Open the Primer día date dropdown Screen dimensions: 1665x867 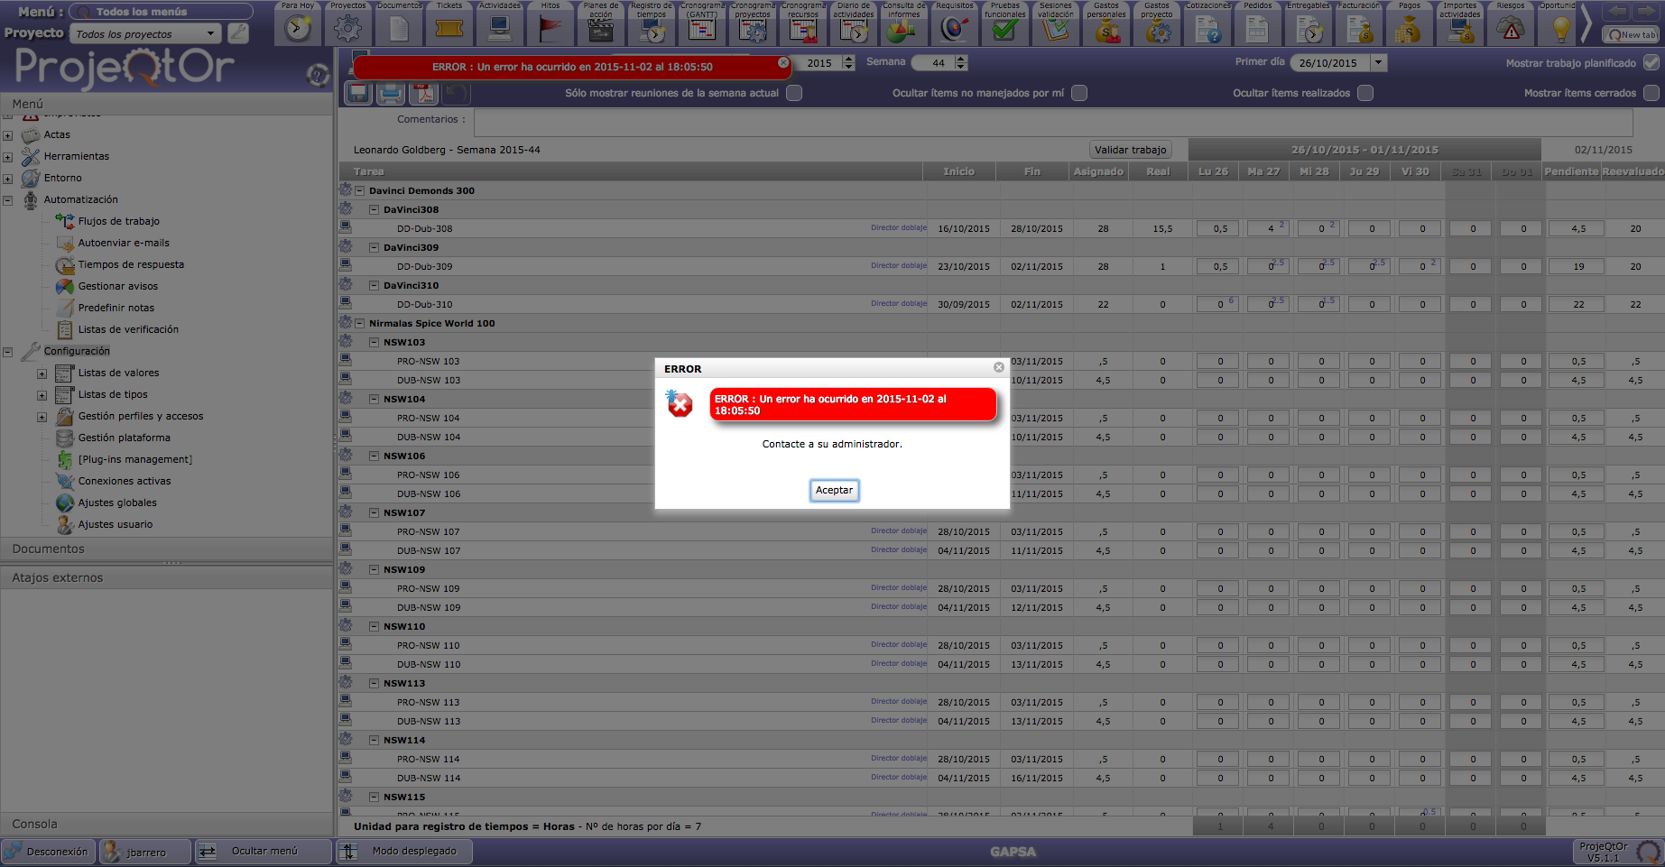point(1378,63)
